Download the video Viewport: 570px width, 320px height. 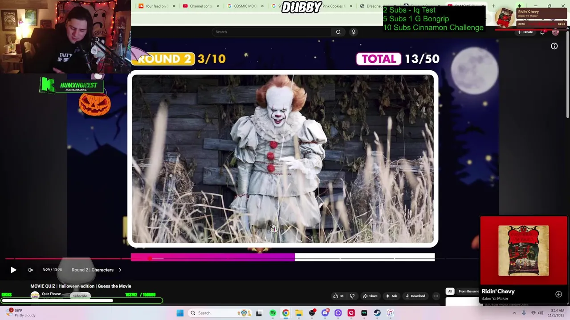(x=415, y=296)
